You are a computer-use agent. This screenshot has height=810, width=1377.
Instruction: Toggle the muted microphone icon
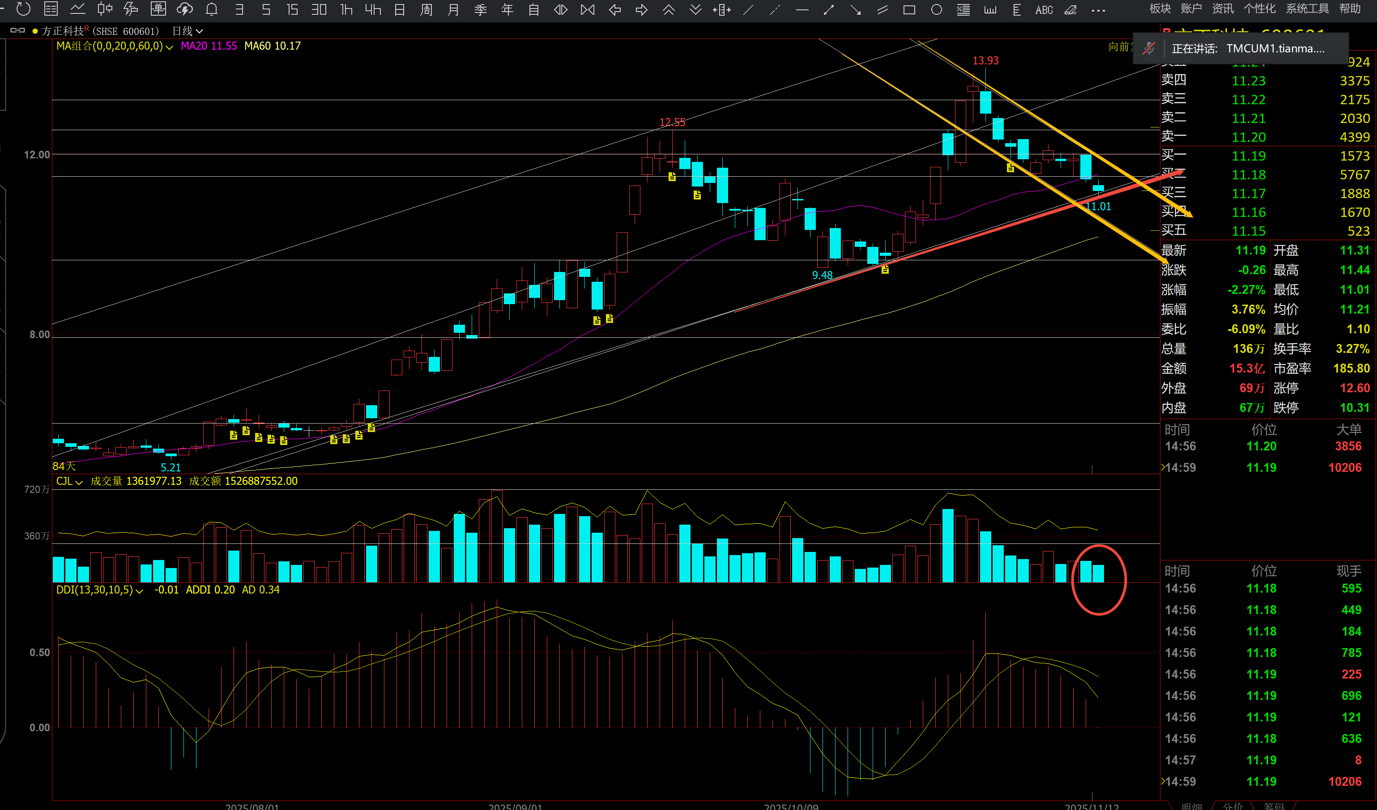click(1149, 49)
